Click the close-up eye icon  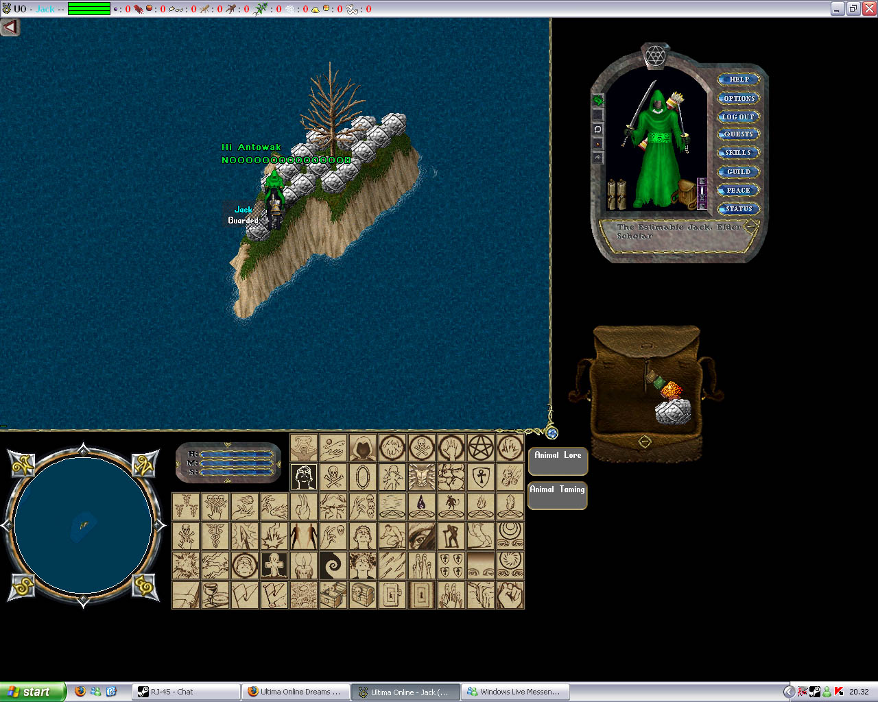(422, 535)
